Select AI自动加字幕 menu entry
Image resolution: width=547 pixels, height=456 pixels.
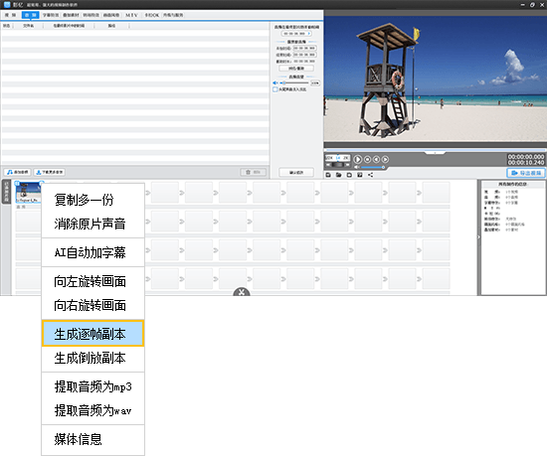click(92, 252)
